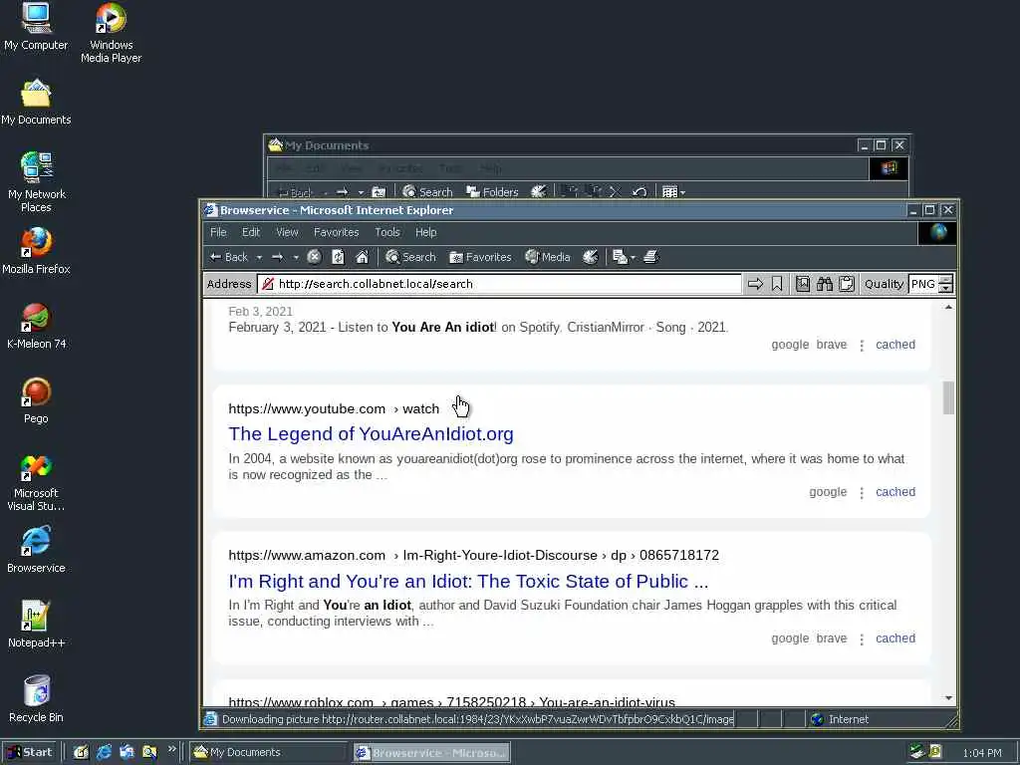Open the Edit menu in Internet Explorer
The width and height of the screenshot is (1020, 765).
251,232
